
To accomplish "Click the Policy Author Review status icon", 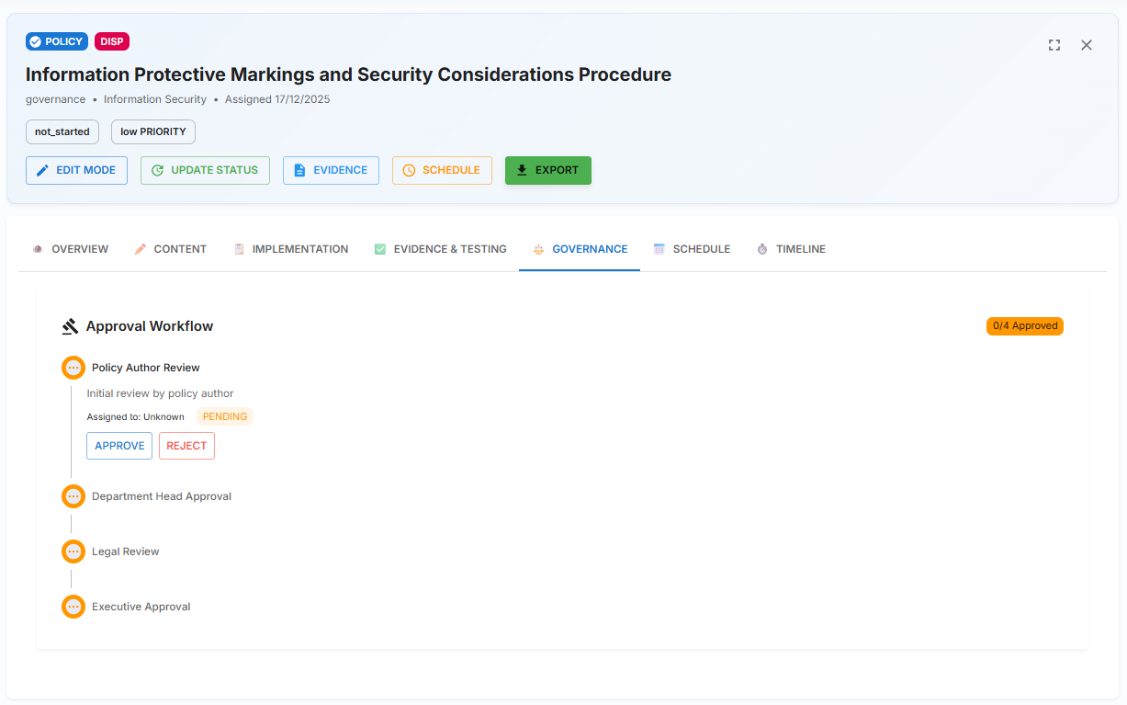I will pos(73,368).
